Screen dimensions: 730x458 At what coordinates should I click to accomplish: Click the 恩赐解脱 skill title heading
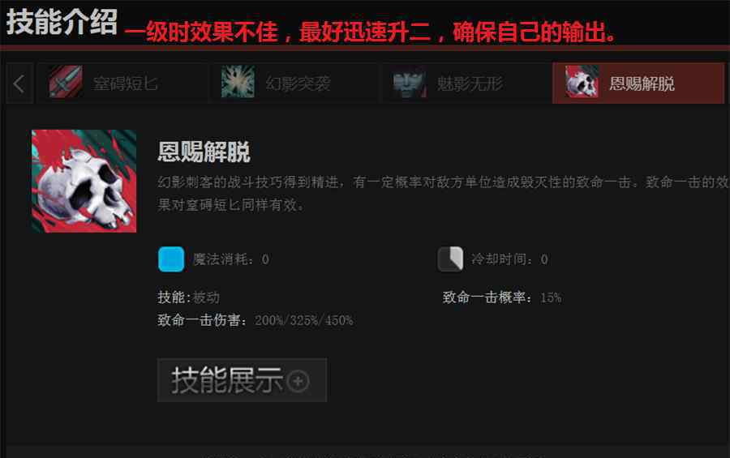click(204, 152)
